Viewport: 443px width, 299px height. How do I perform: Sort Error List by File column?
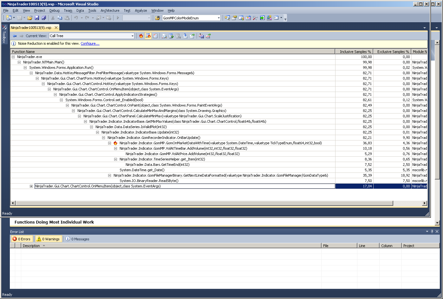[x=339, y=246]
